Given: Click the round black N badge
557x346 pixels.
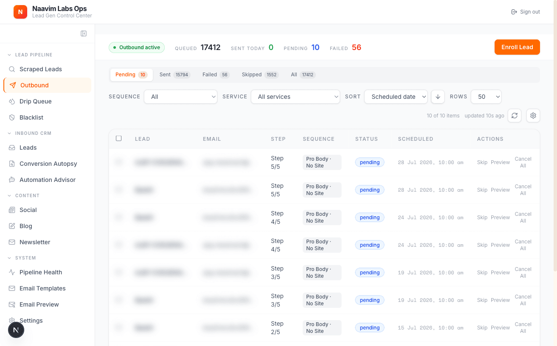Looking at the screenshot, I should point(16,330).
